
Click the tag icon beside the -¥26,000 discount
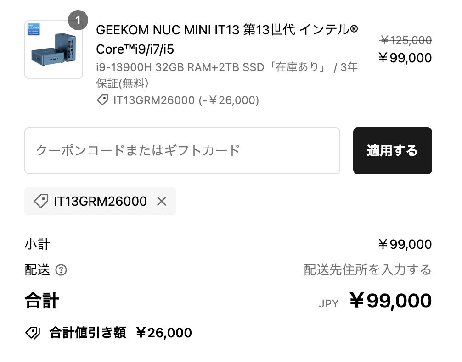[103, 100]
